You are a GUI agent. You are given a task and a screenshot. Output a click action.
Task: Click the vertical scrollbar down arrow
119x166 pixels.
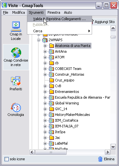(113, 147)
